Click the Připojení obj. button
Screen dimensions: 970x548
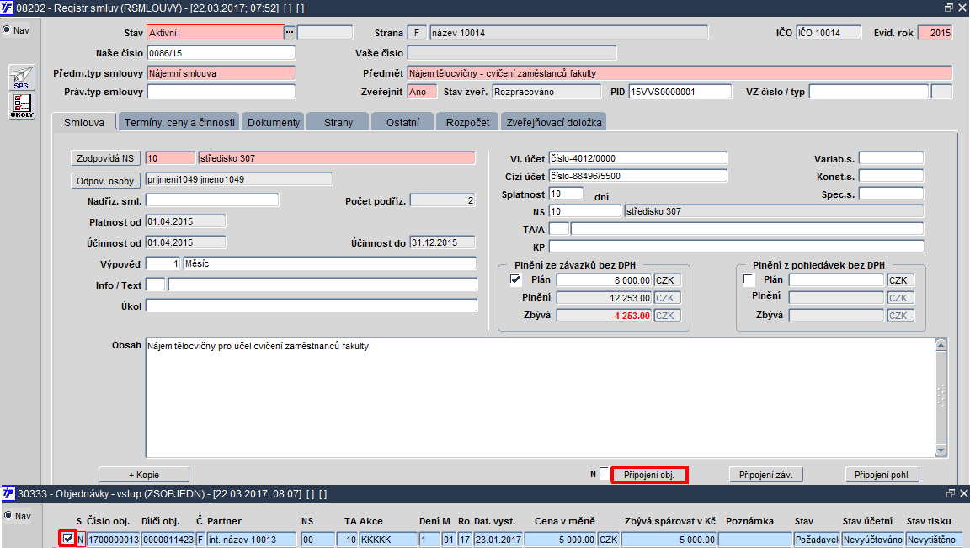coord(649,475)
